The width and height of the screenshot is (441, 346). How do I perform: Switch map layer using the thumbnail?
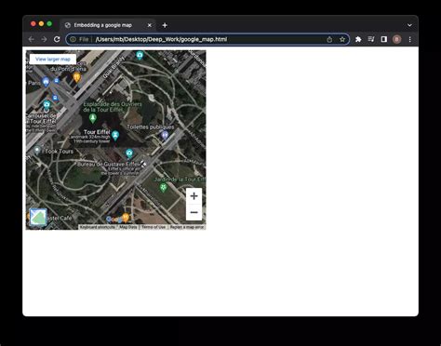point(38,217)
